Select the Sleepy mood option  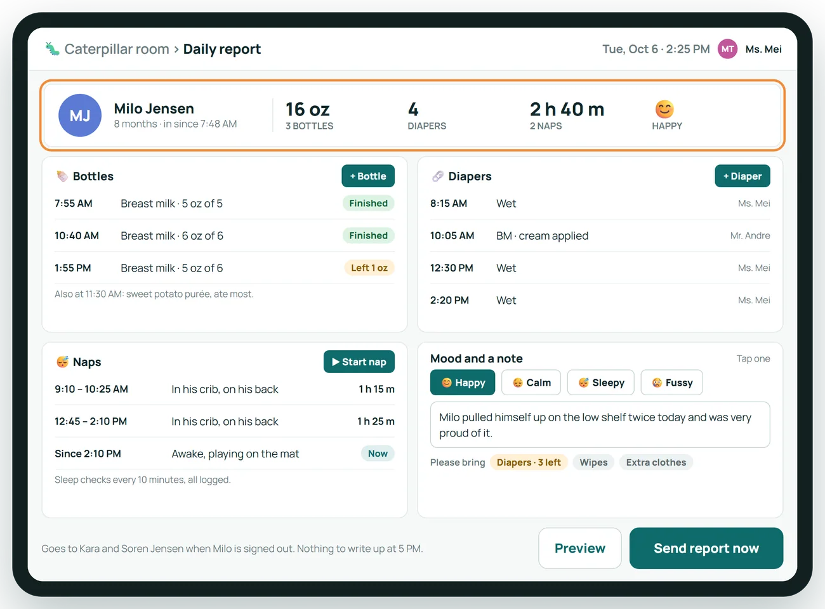point(601,383)
